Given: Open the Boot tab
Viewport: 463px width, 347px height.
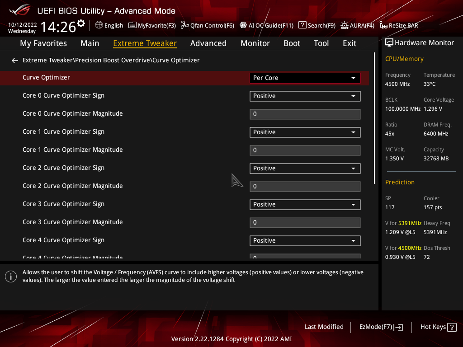Looking at the screenshot, I should coord(292,43).
